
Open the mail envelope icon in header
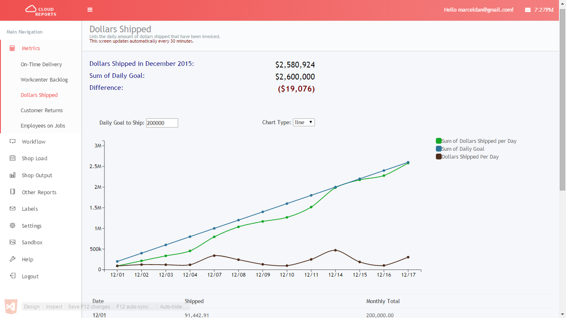pyautogui.click(x=527, y=10)
